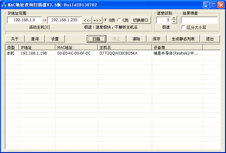Click the start IP address field

[x=24, y=20]
